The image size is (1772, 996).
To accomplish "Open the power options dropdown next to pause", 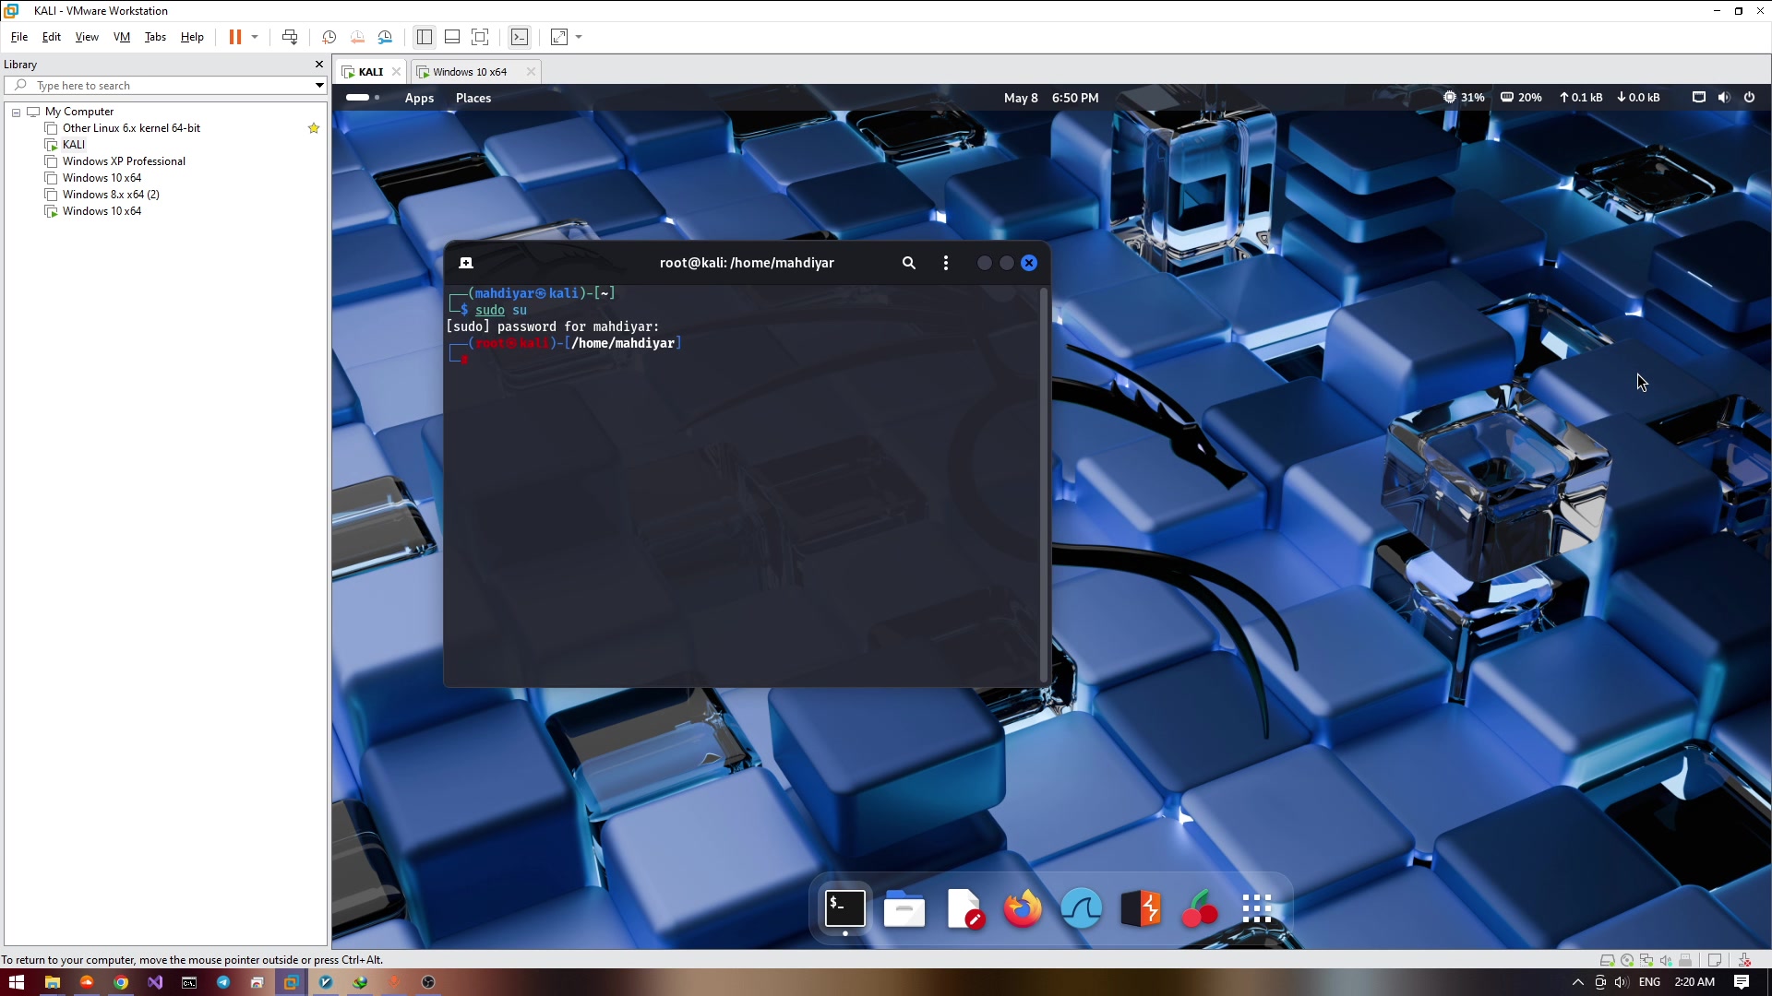I will coord(255,37).
